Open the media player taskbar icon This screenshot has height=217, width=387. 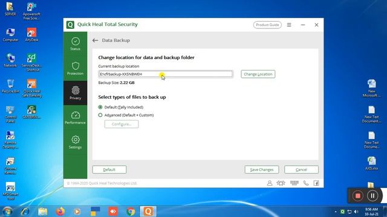pyautogui.click(x=77, y=212)
